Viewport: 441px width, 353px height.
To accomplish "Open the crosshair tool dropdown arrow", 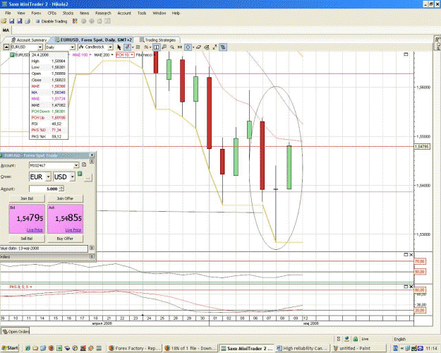I will click(x=133, y=47).
